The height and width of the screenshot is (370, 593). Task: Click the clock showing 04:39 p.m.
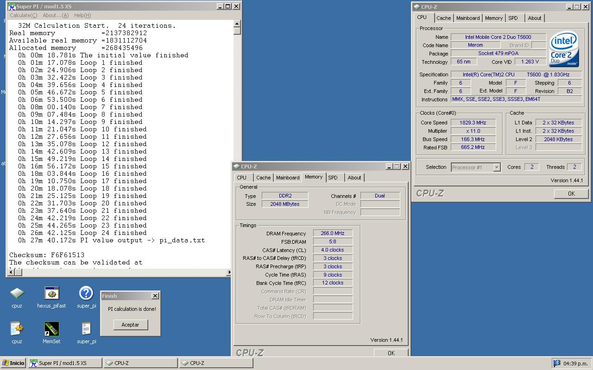click(576, 364)
